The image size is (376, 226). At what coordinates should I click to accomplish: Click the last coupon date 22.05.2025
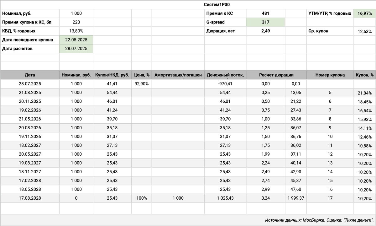pos(76,40)
